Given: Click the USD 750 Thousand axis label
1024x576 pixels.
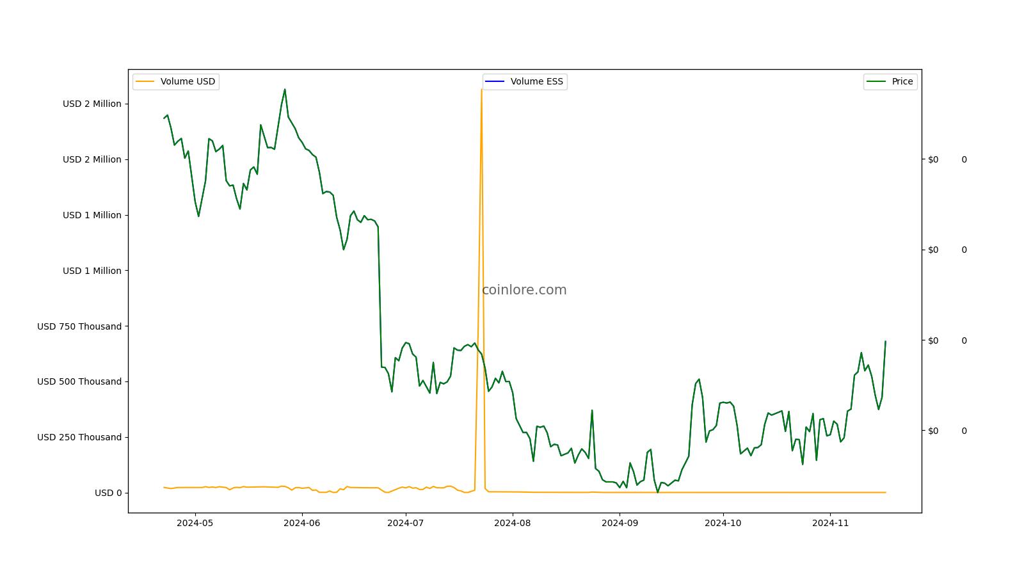Looking at the screenshot, I should [x=79, y=326].
